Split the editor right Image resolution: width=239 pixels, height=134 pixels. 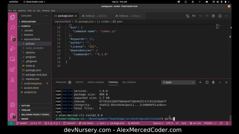220,16
